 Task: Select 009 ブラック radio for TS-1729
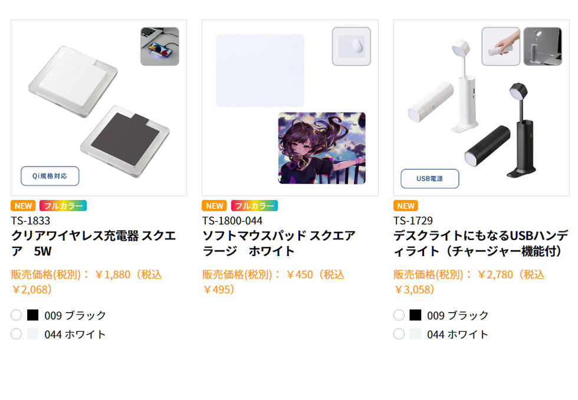coord(399,315)
